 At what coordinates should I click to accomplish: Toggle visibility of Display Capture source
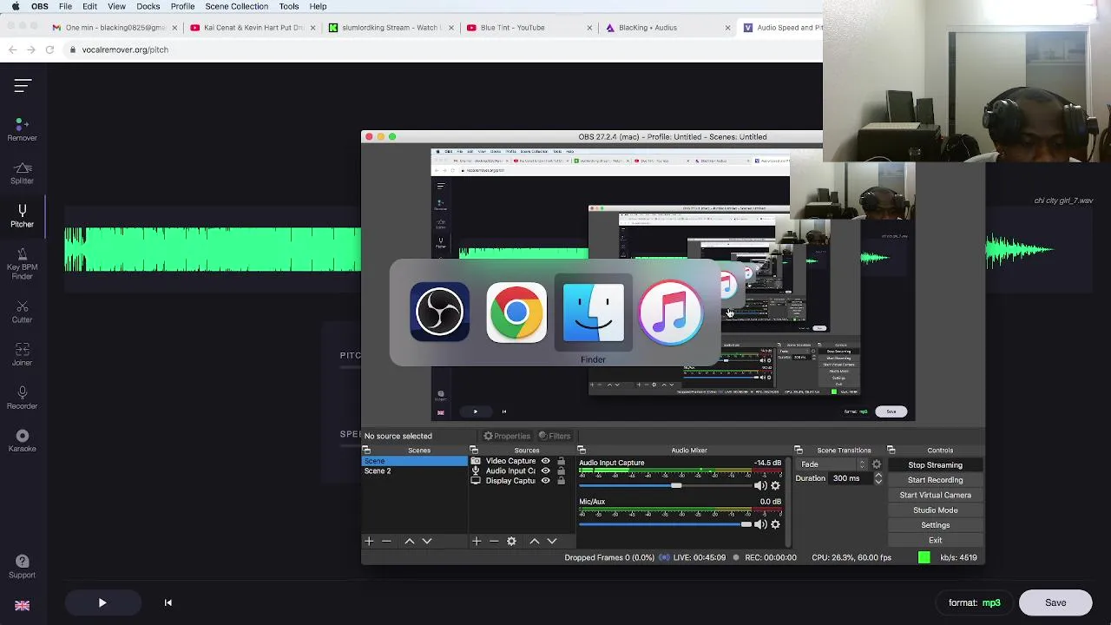(545, 480)
